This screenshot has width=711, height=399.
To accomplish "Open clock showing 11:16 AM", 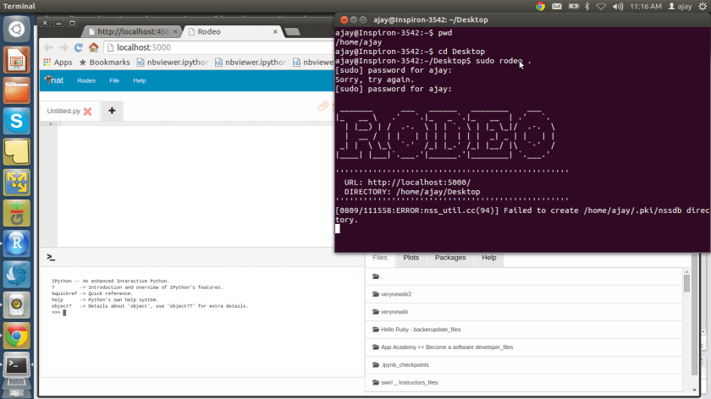I will pos(646,7).
